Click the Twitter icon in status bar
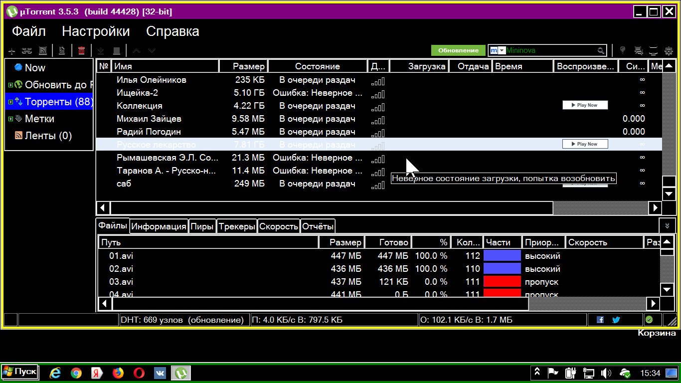 tap(616, 320)
